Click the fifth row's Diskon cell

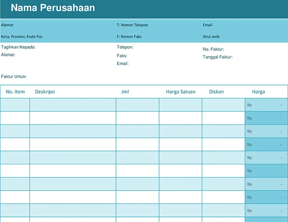pos(224,158)
